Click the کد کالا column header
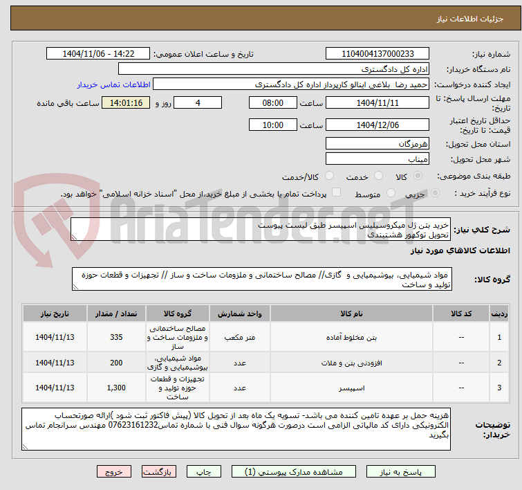Viewport: 522px width, 490px height. click(461, 314)
